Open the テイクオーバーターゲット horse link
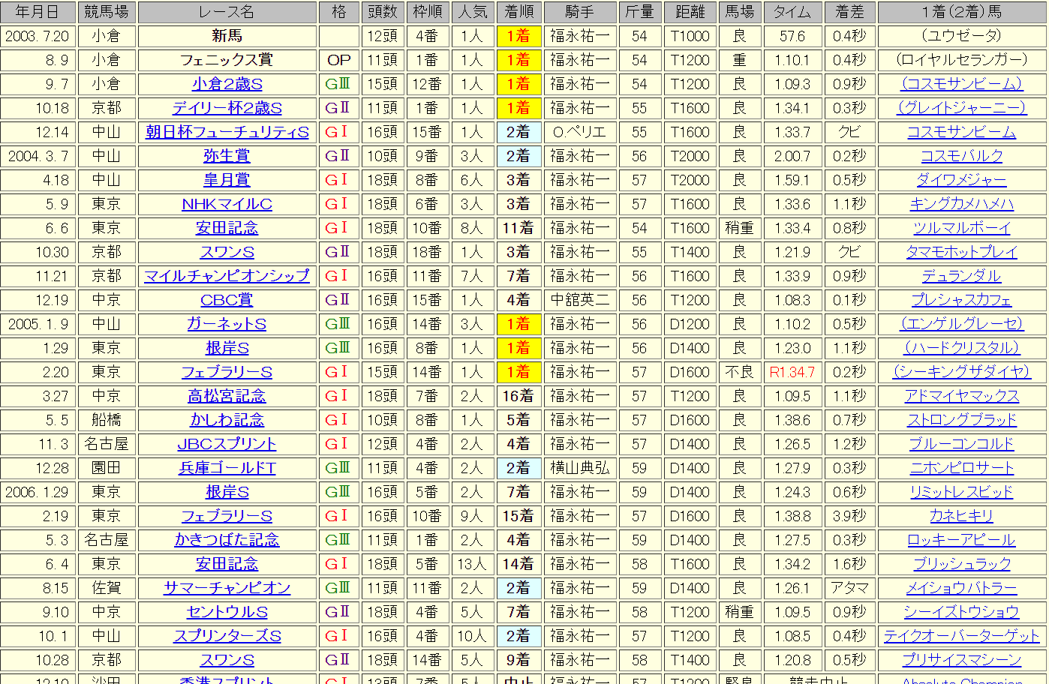Viewport: 1049px width, 684px height. (961, 636)
